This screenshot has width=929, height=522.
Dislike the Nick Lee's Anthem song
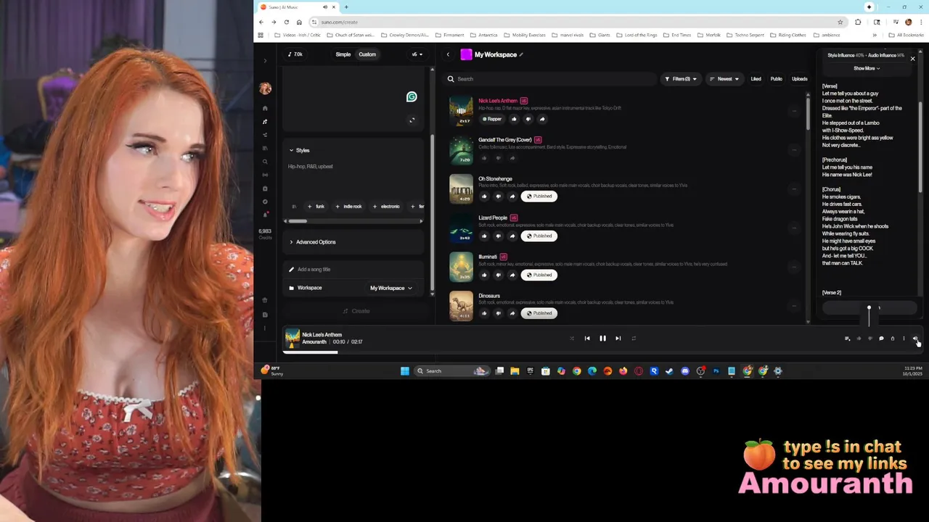click(x=528, y=119)
